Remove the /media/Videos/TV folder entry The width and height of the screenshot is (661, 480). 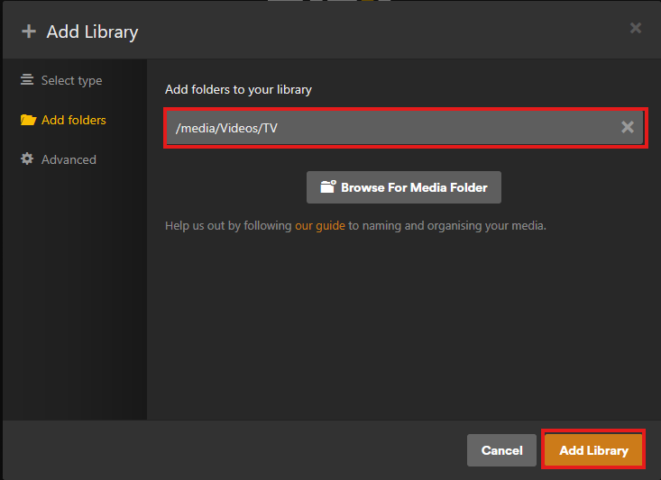[628, 127]
